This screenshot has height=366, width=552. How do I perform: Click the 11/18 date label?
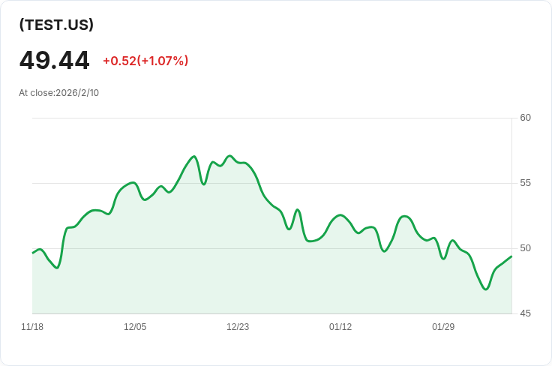(x=32, y=327)
